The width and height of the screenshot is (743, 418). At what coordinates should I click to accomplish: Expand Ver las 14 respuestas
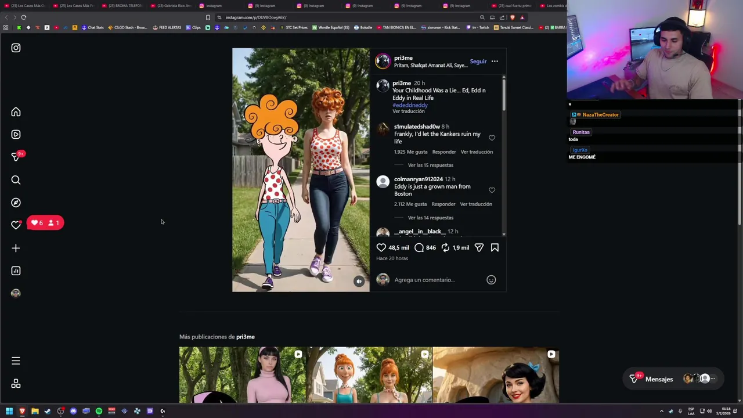(x=430, y=218)
